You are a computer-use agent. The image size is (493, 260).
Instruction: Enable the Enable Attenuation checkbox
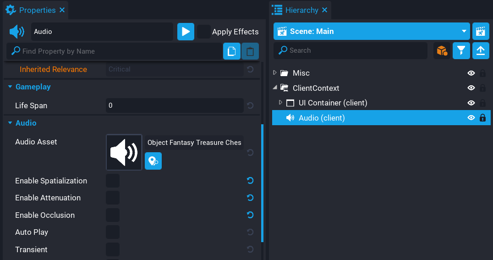tap(113, 198)
